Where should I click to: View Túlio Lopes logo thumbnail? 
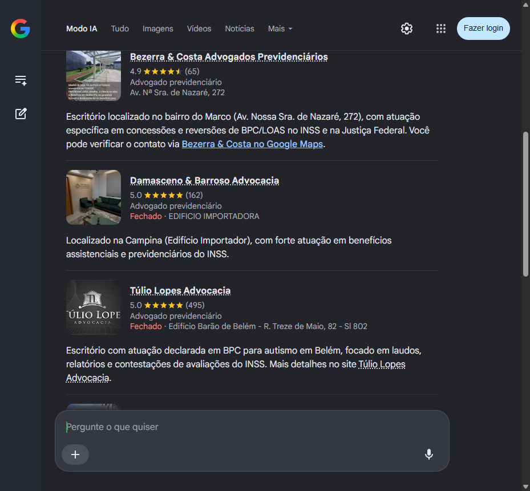pos(94,307)
